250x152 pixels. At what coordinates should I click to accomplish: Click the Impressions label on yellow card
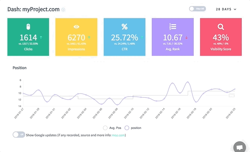click(x=77, y=49)
